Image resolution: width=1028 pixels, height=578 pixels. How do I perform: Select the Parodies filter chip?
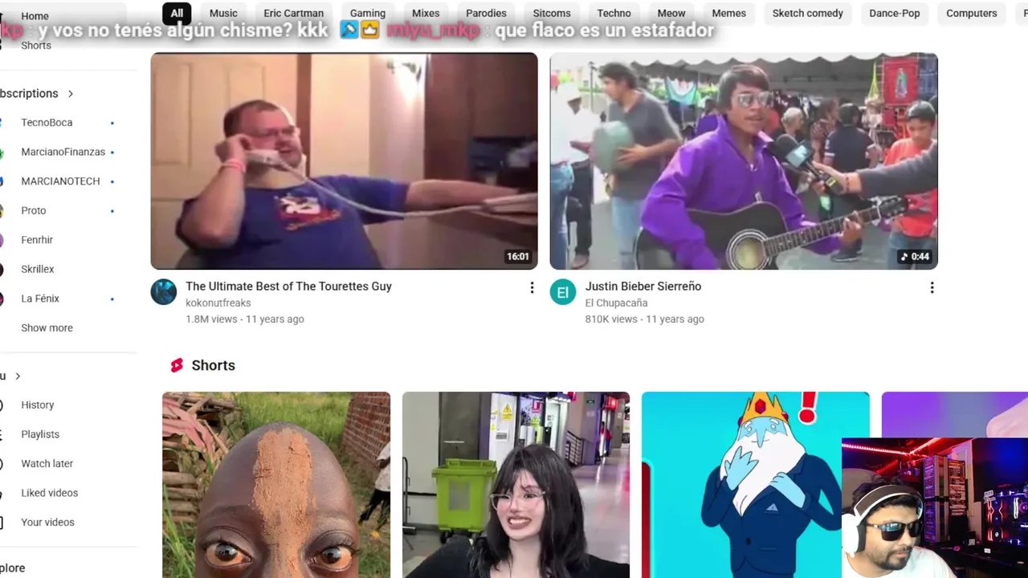486,13
